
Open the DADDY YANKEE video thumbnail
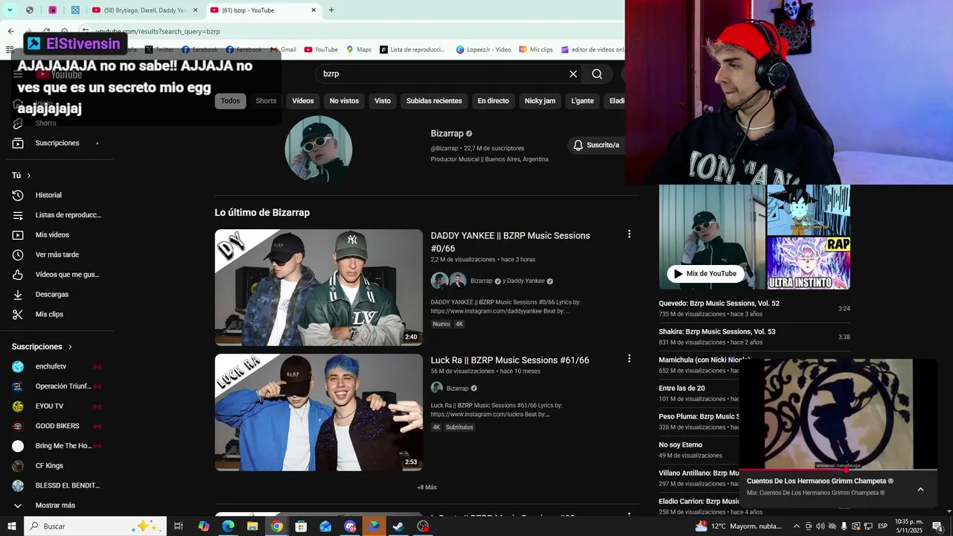pyautogui.click(x=319, y=287)
